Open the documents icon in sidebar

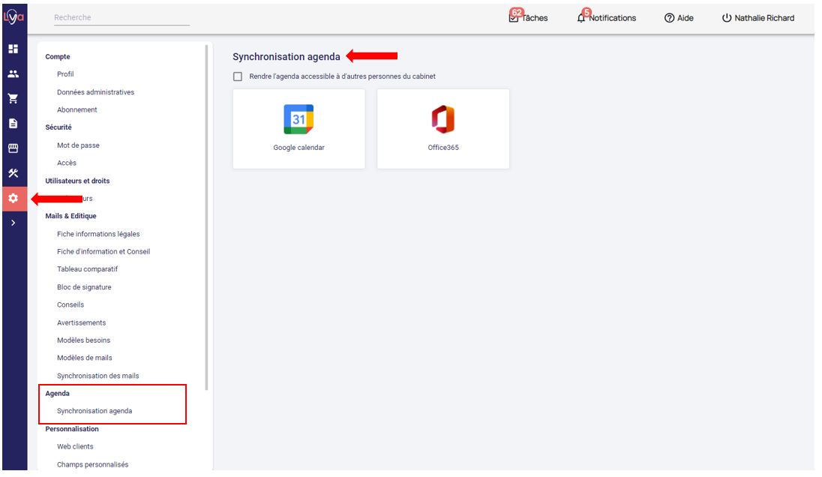(13, 123)
